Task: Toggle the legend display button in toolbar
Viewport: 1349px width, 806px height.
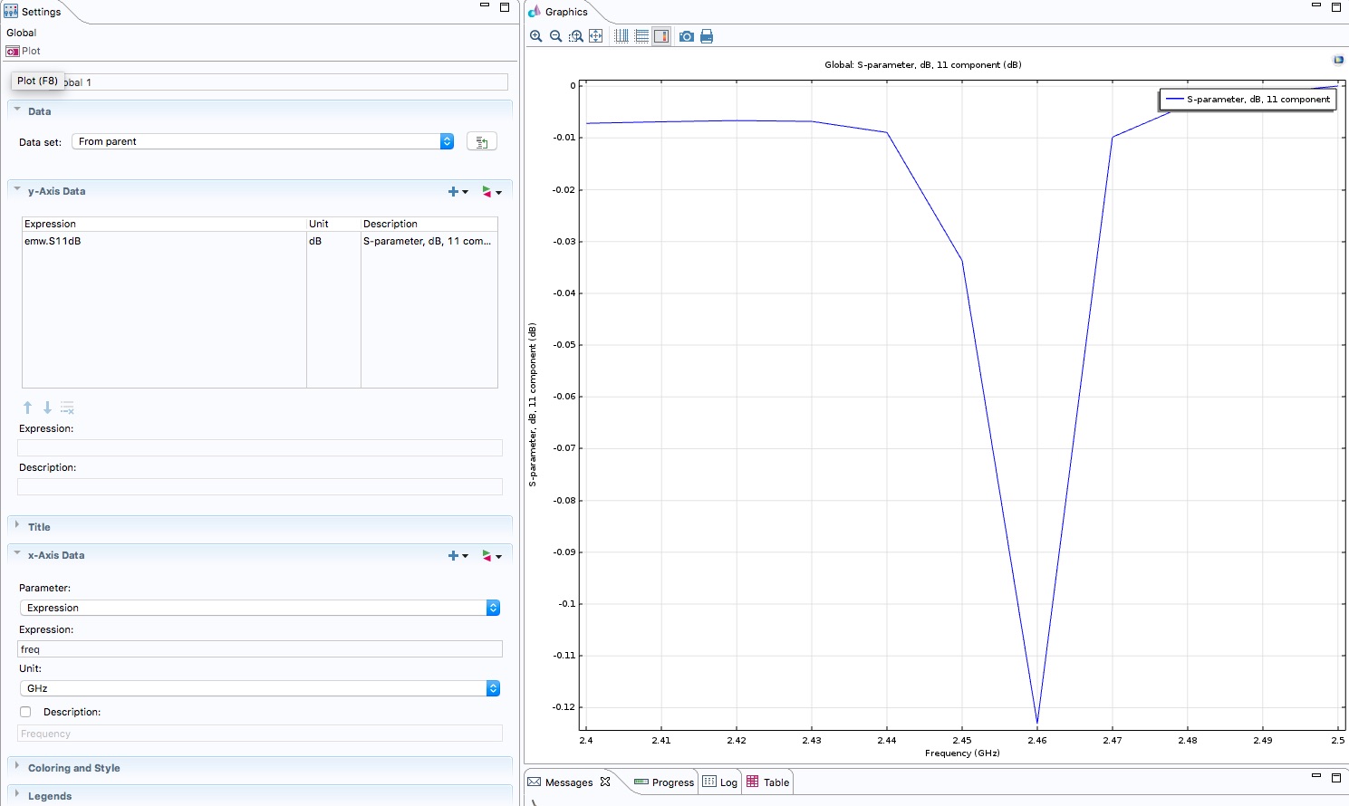Action: pyautogui.click(x=661, y=36)
